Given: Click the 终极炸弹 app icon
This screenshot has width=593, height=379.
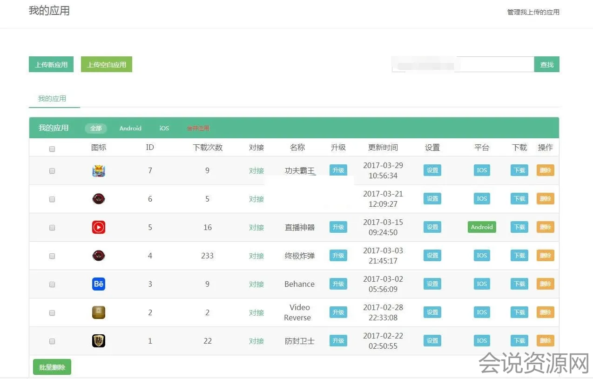Looking at the screenshot, I should coord(99,256).
